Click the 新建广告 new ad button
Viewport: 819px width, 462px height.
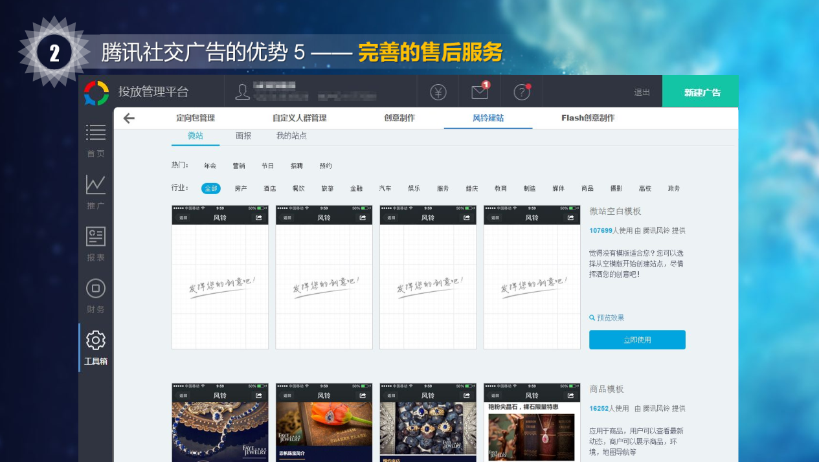[x=702, y=92]
